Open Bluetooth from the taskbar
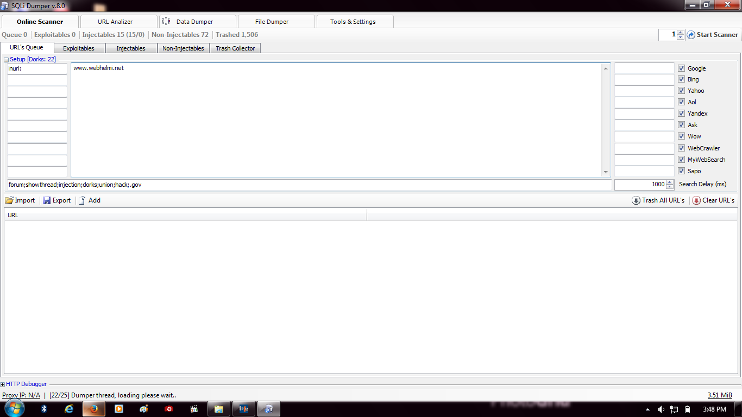 click(45, 409)
